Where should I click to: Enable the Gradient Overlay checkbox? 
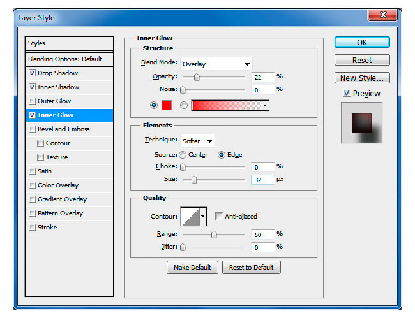(33, 199)
